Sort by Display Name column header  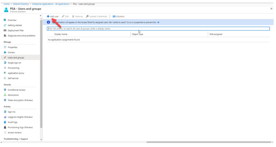pyautogui.click(x=61, y=34)
